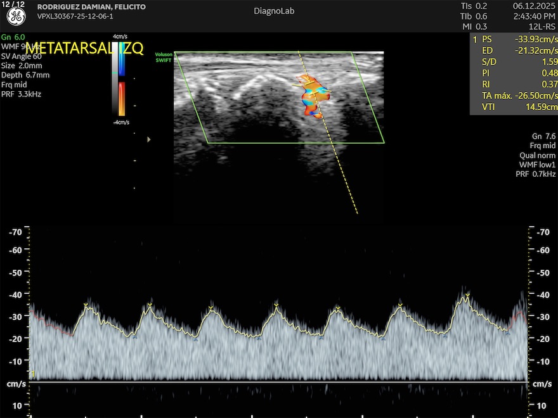Click the focal depth arrow marker
Viewport: 558px width, 418px height.
(149, 139)
